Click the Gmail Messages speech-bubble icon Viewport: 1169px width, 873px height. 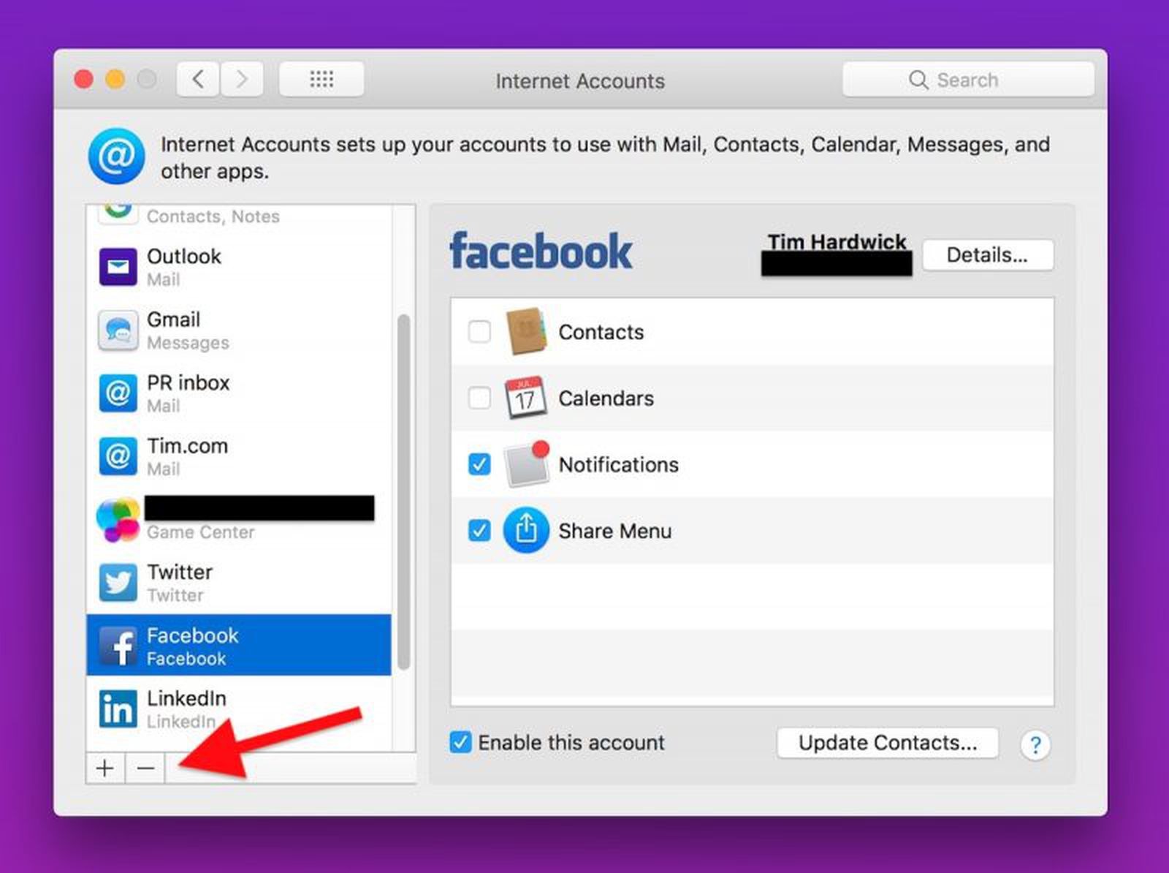pos(118,330)
